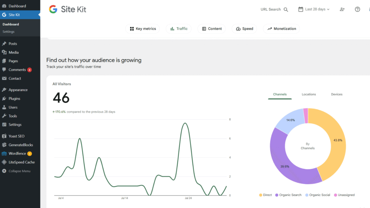370x208 pixels.
Task: Open the help question mark icon
Action: tap(357, 9)
